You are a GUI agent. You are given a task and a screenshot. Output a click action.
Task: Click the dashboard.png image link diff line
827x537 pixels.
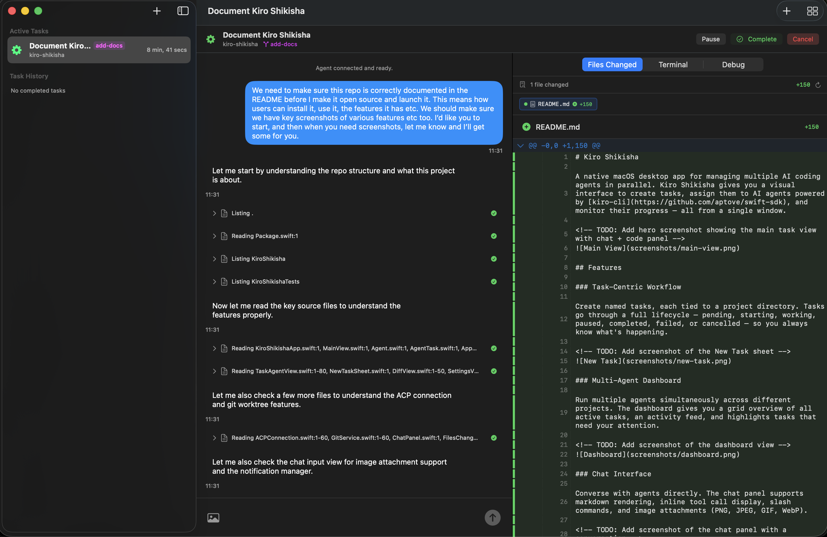coord(657,455)
